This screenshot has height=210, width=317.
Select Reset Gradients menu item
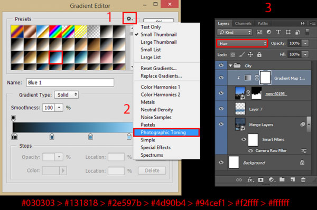click(158, 68)
